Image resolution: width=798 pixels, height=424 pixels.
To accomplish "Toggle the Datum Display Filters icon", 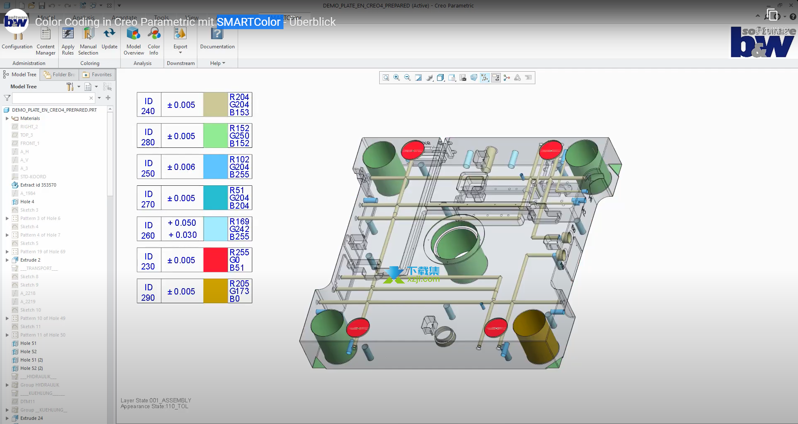I will pyautogui.click(x=485, y=77).
